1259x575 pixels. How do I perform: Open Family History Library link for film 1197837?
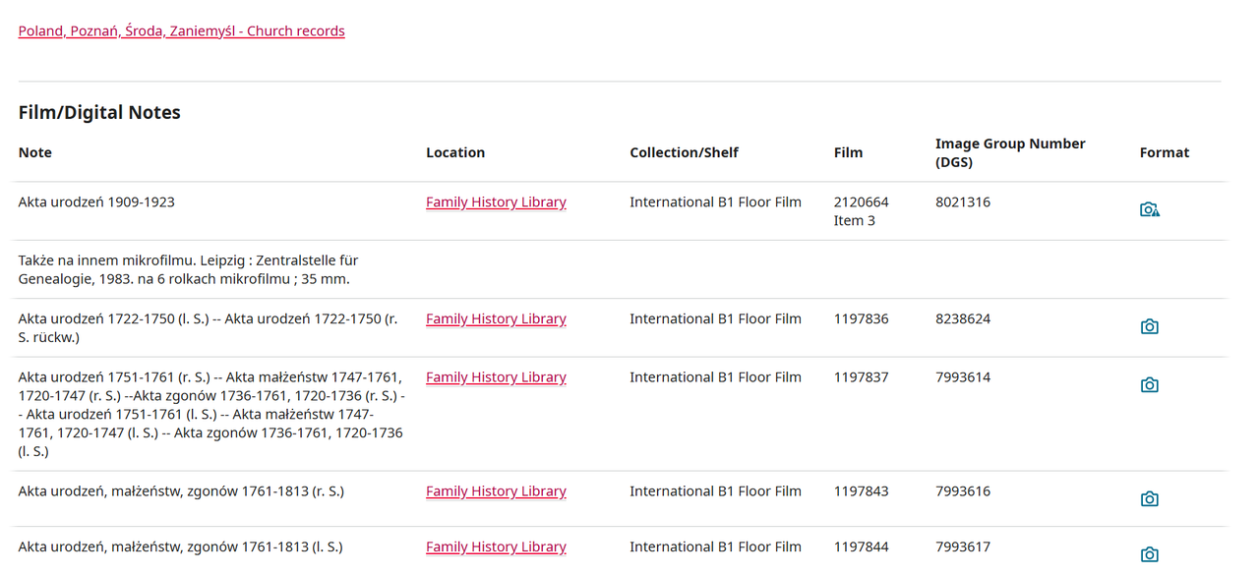(x=496, y=376)
